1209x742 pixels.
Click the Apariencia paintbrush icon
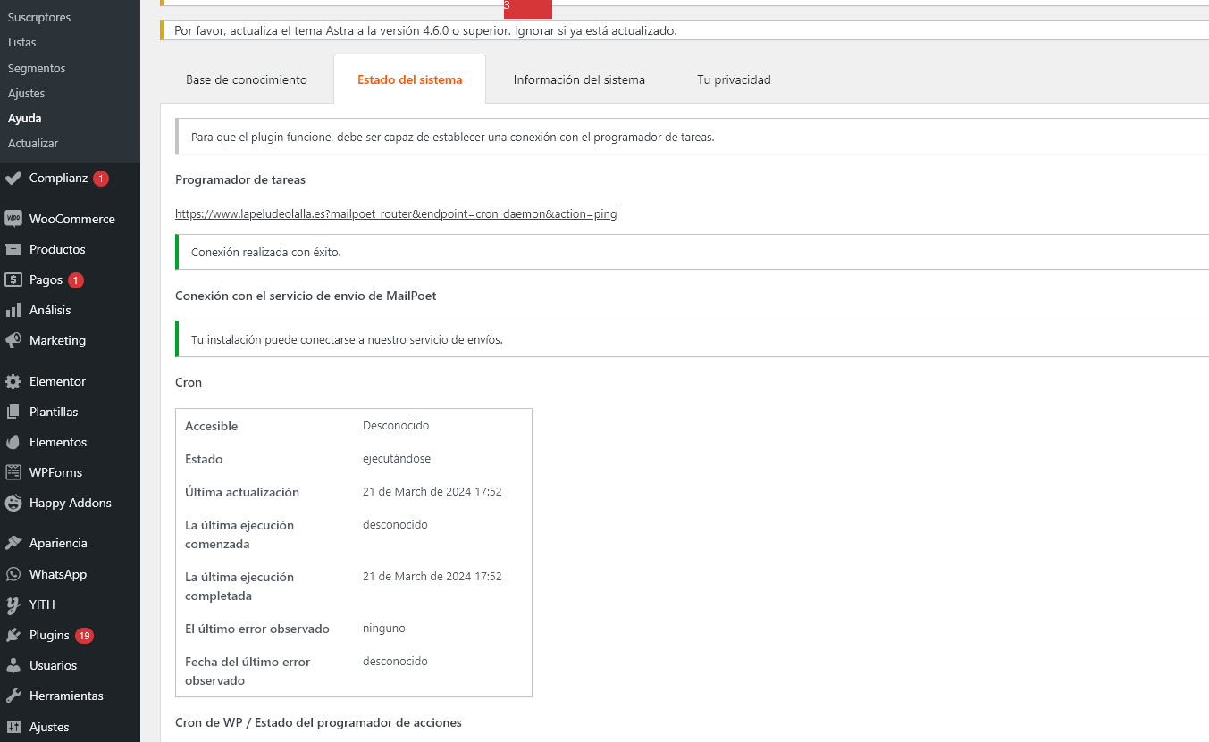click(x=13, y=543)
